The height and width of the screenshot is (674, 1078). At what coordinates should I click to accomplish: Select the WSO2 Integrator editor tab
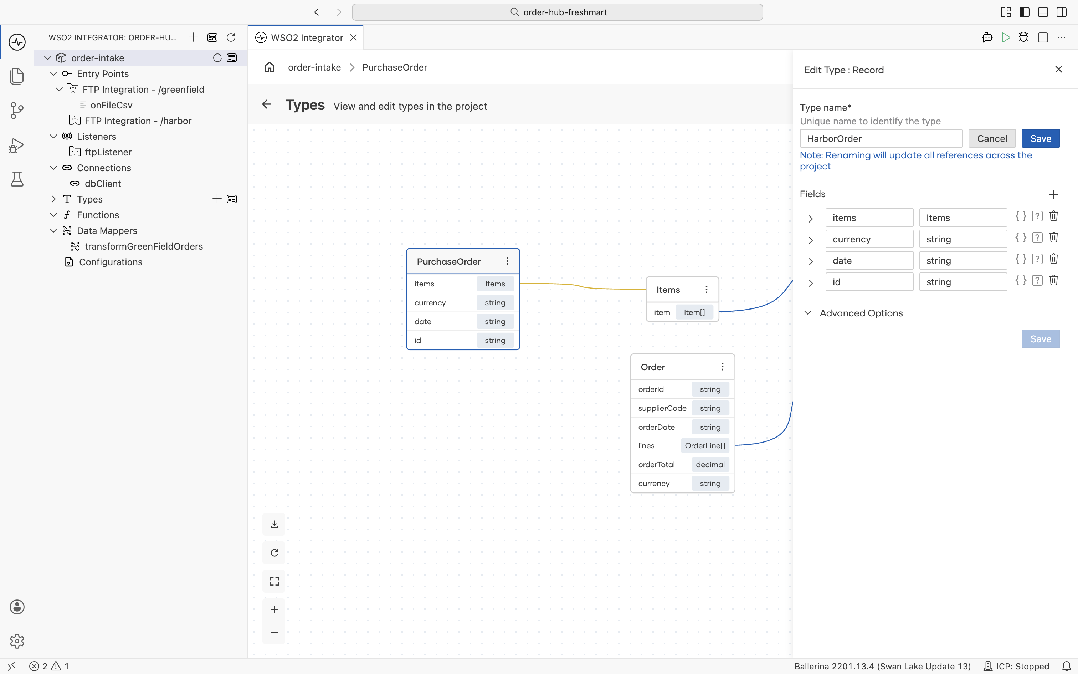(x=306, y=37)
